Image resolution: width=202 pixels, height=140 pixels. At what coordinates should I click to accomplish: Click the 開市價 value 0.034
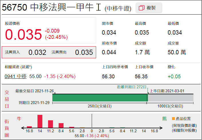point(109,33)
